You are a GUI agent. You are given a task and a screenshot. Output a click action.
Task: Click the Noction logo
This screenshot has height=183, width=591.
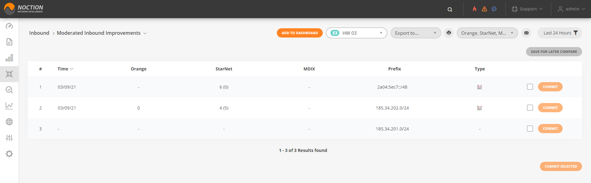[x=23, y=9]
